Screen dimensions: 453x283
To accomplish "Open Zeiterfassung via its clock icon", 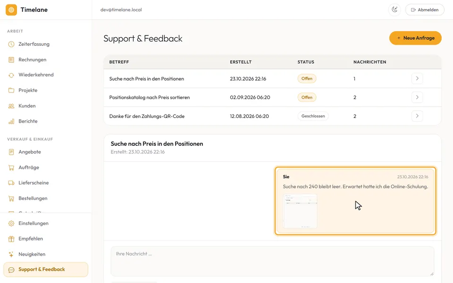I will pos(11,44).
